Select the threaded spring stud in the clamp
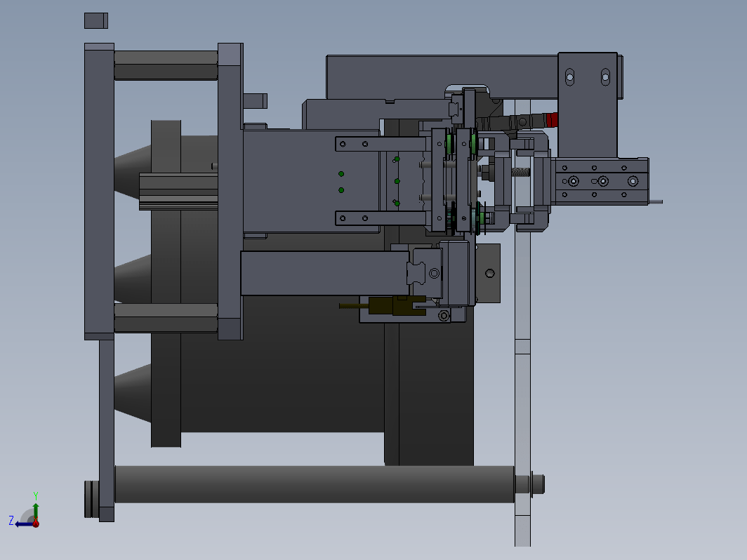Viewport: 747px width, 560px height. coord(521,172)
